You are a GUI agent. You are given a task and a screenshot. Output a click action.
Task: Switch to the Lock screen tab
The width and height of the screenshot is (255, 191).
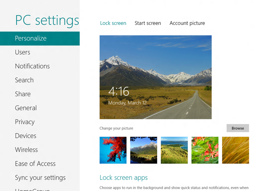[x=113, y=23]
